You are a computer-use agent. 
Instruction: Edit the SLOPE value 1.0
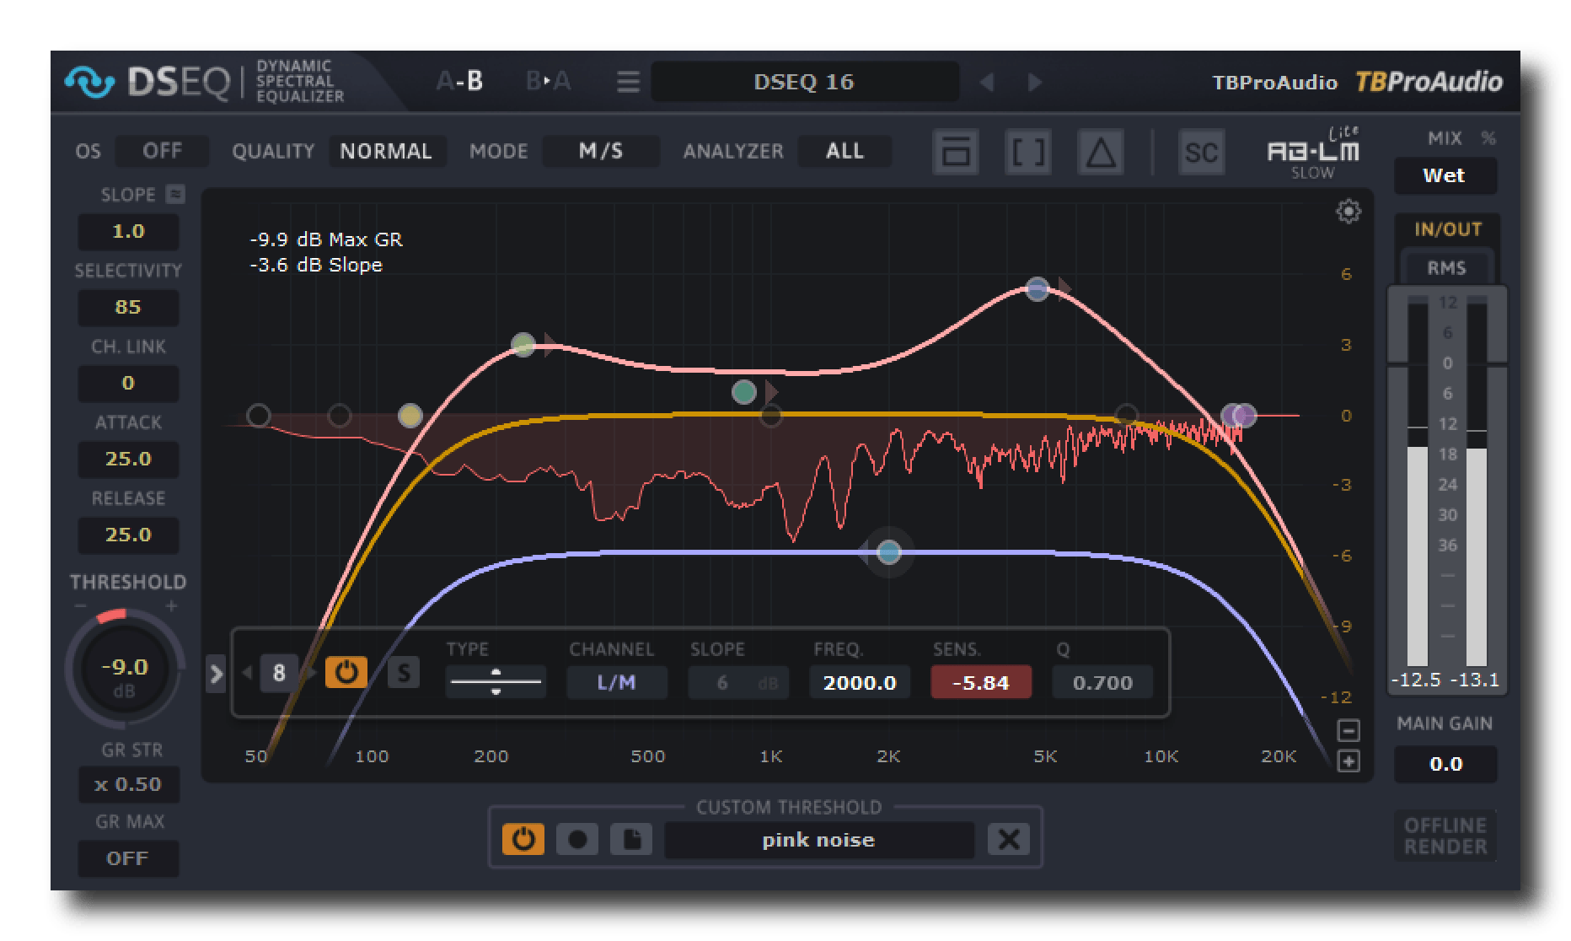(128, 231)
